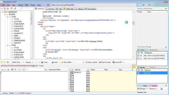Image resolution: width=169 pixels, height=95 pixels.
Task: Expand the Environment Manager panel chevron
Action: point(166,47)
